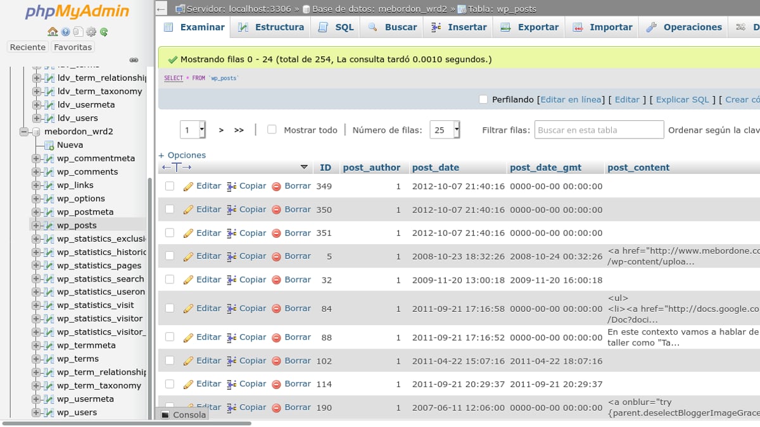Click pencil edit icon for row ID 88

188,337
